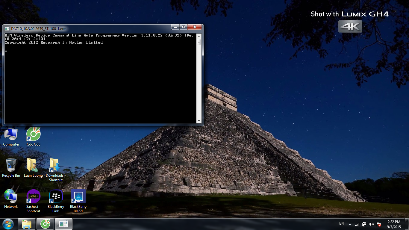The height and width of the screenshot is (230, 409).
Task: Click Windows Explorer on the taskbar
Action: (27, 224)
